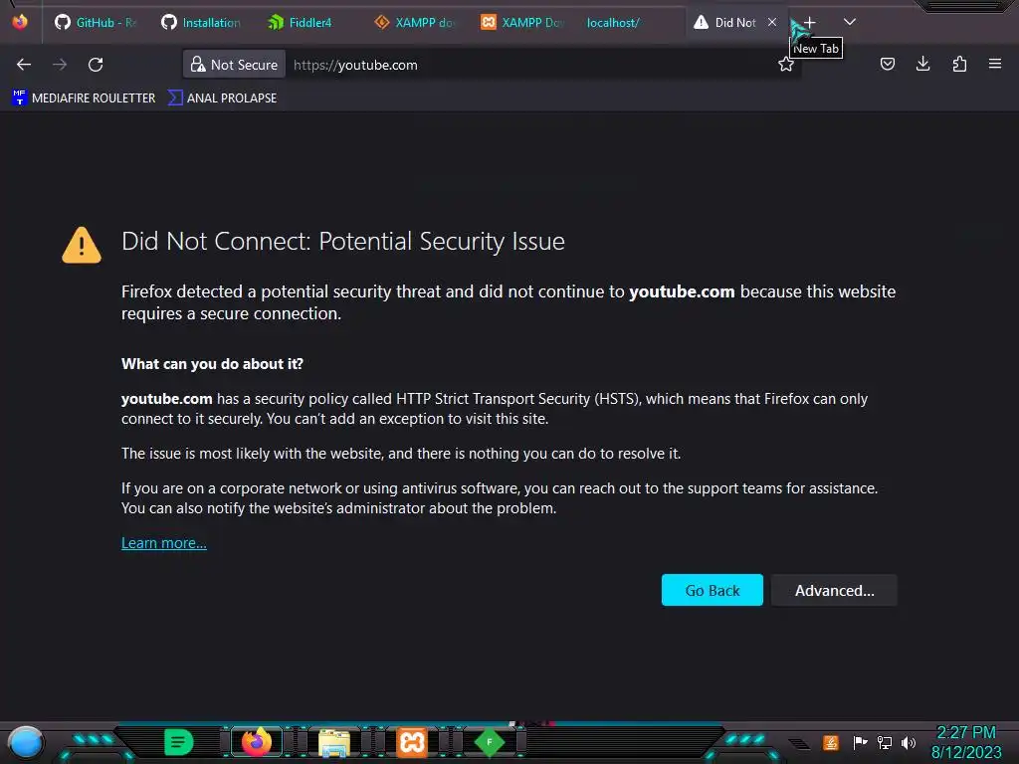Switch to the orange-icon XAMPP tab

click(x=521, y=22)
